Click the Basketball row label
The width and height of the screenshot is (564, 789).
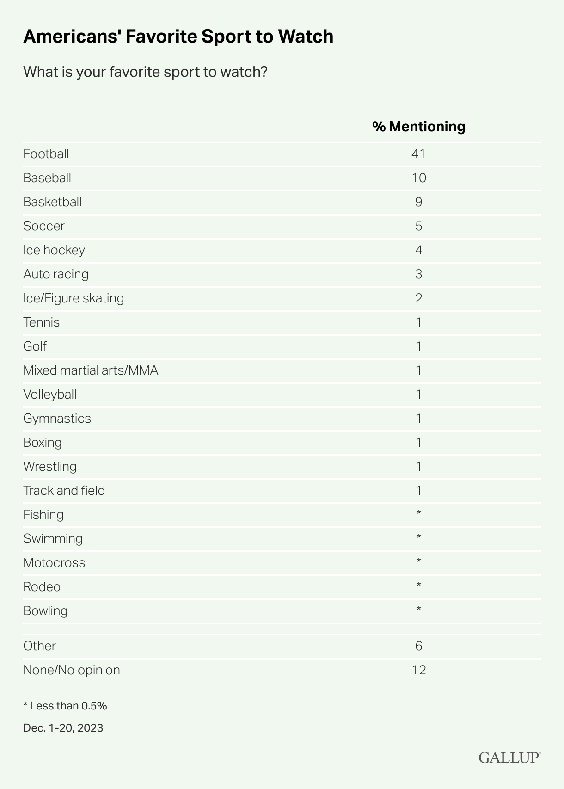(52, 202)
